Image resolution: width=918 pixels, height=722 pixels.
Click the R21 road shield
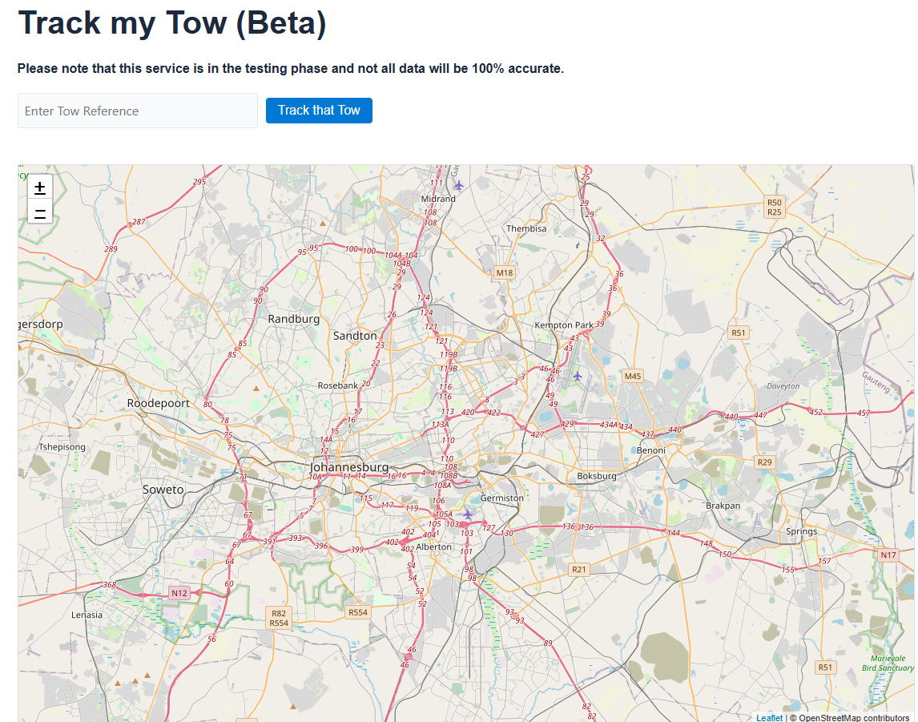pyautogui.click(x=578, y=569)
